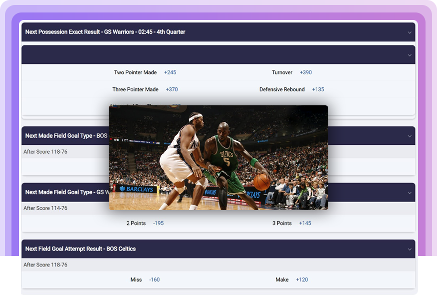This screenshot has height=295, width=437.
Task: Collapse the untitled dark header chevron
Action: pyautogui.click(x=410, y=55)
